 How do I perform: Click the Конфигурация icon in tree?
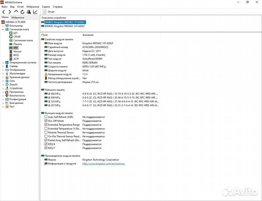coord(7,99)
